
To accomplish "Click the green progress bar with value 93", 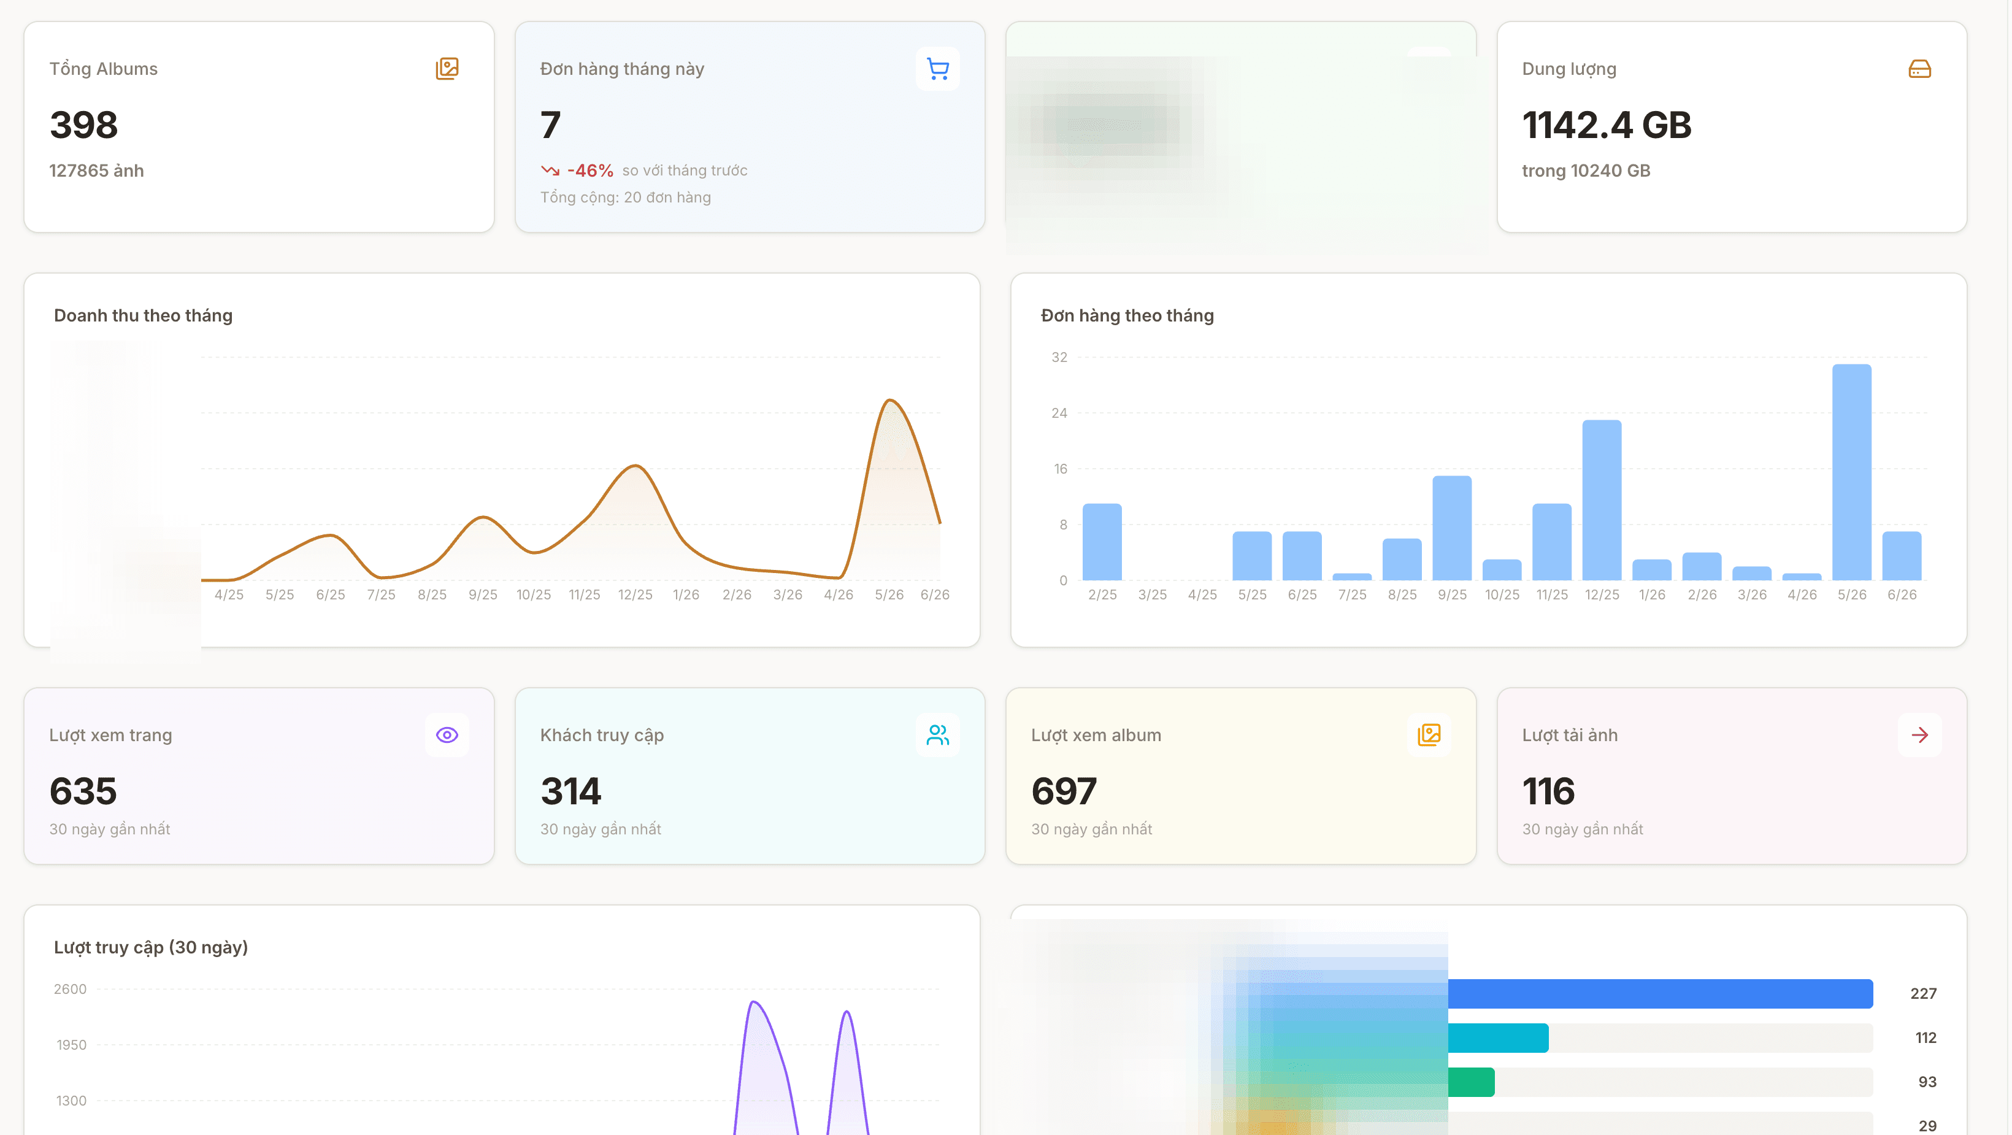I will click(1471, 1082).
